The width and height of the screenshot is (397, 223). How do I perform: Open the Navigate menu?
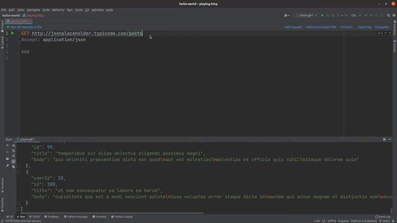(33, 10)
